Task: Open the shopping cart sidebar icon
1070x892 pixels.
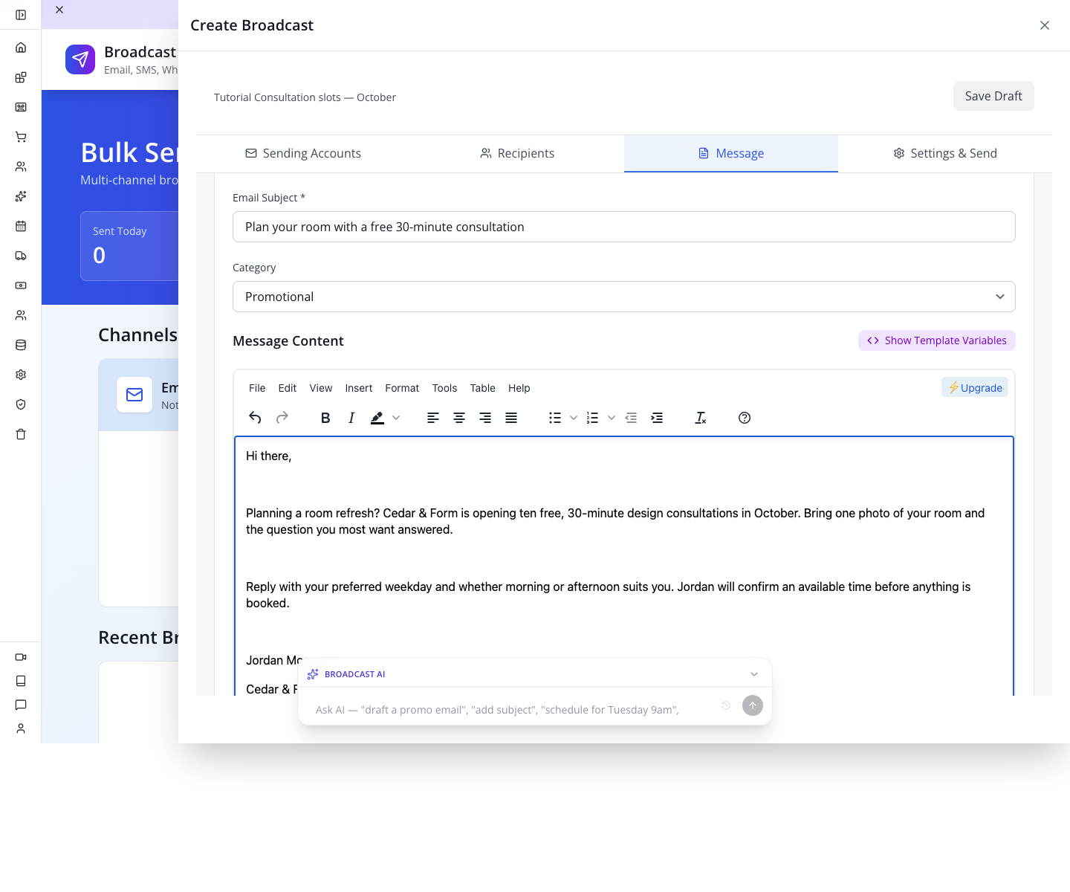Action: point(21,137)
